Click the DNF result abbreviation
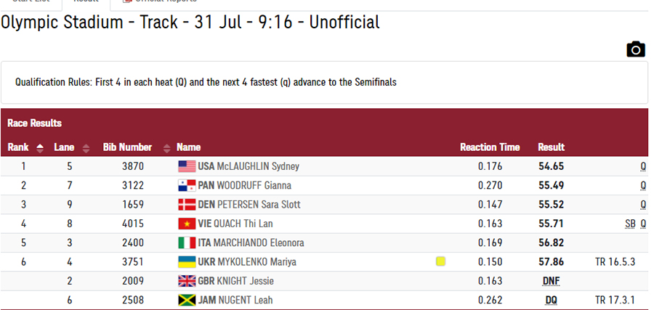This screenshot has height=310, width=654. click(x=551, y=281)
